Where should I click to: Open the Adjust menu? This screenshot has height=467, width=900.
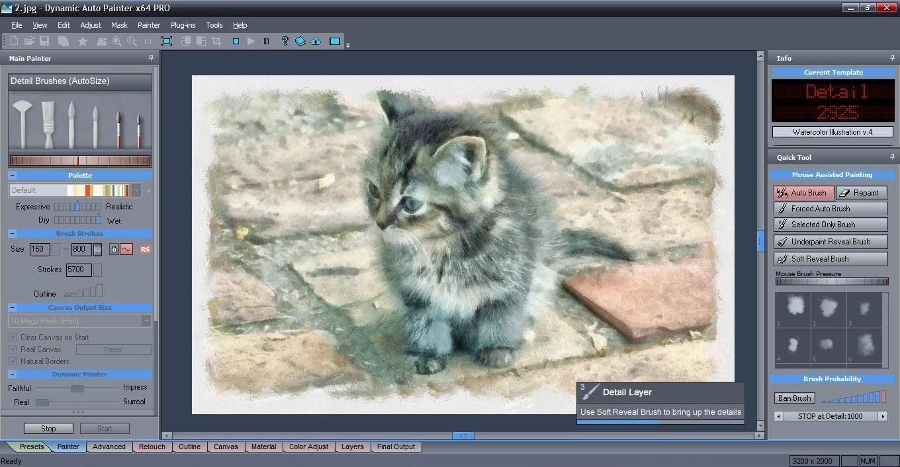click(91, 25)
